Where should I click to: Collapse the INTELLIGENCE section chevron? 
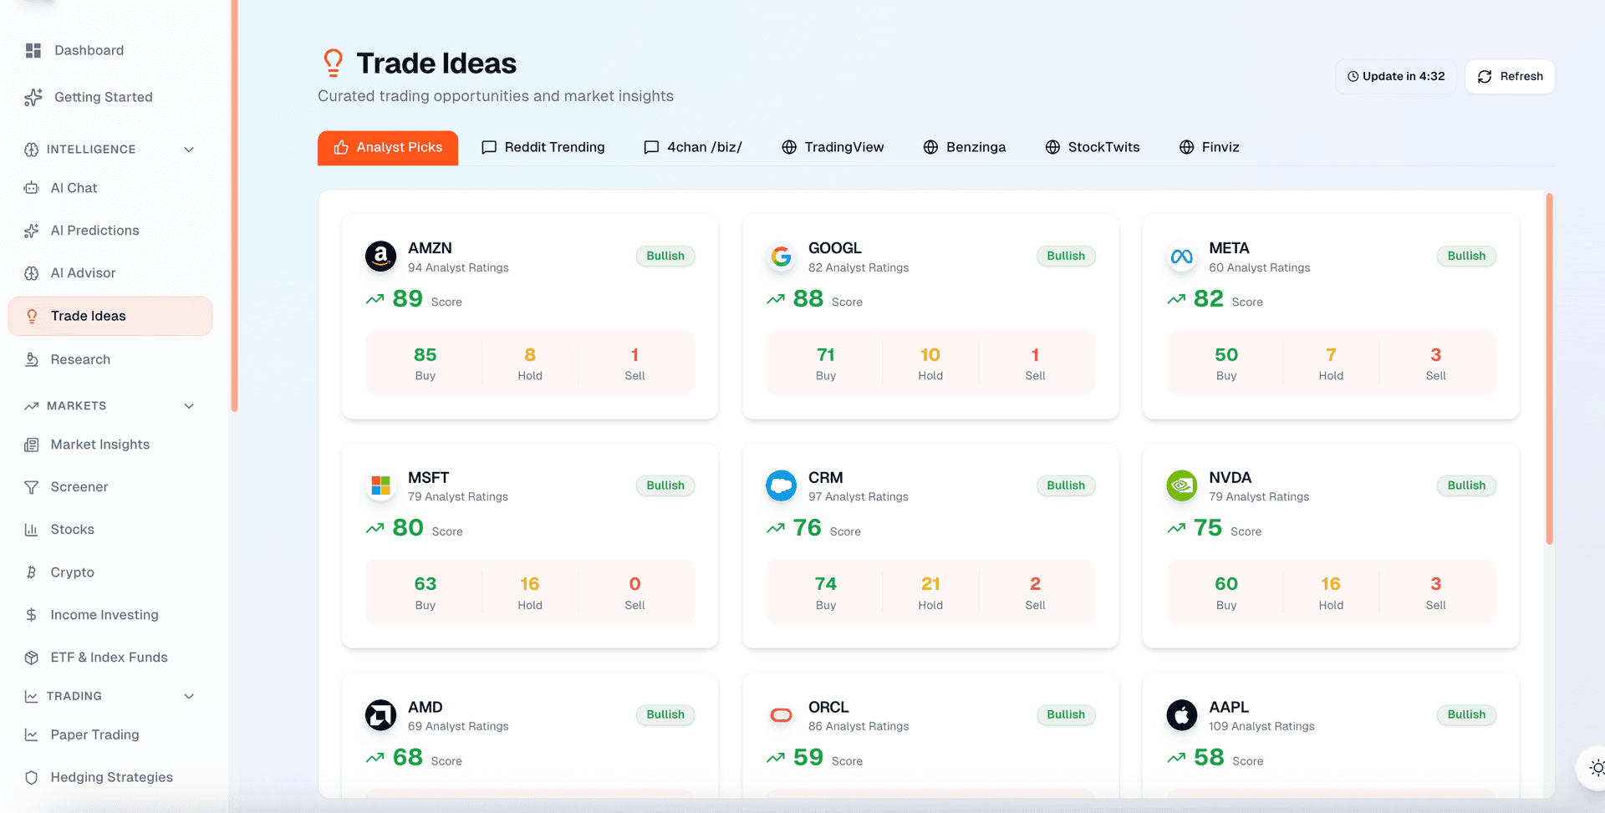(x=189, y=150)
